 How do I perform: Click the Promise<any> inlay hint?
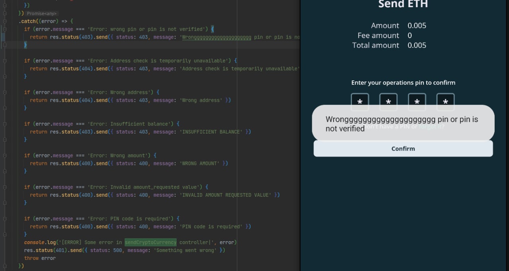click(x=42, y=14)
